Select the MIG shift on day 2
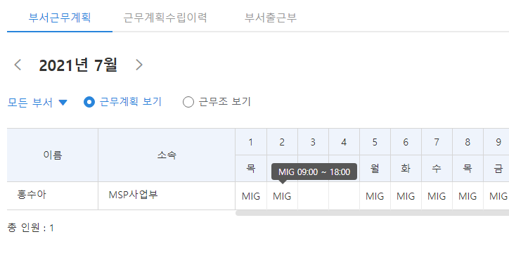This screenshot has height=258, width=509. click(x=282, y=196)
